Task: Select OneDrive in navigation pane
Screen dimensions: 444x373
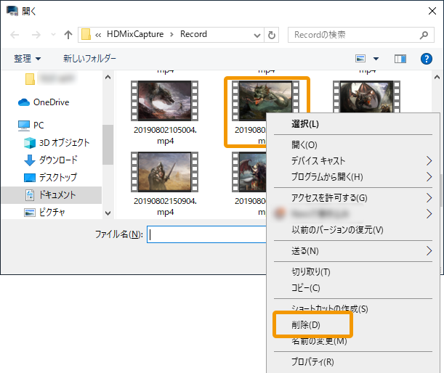Action: (x=44, y=102)
